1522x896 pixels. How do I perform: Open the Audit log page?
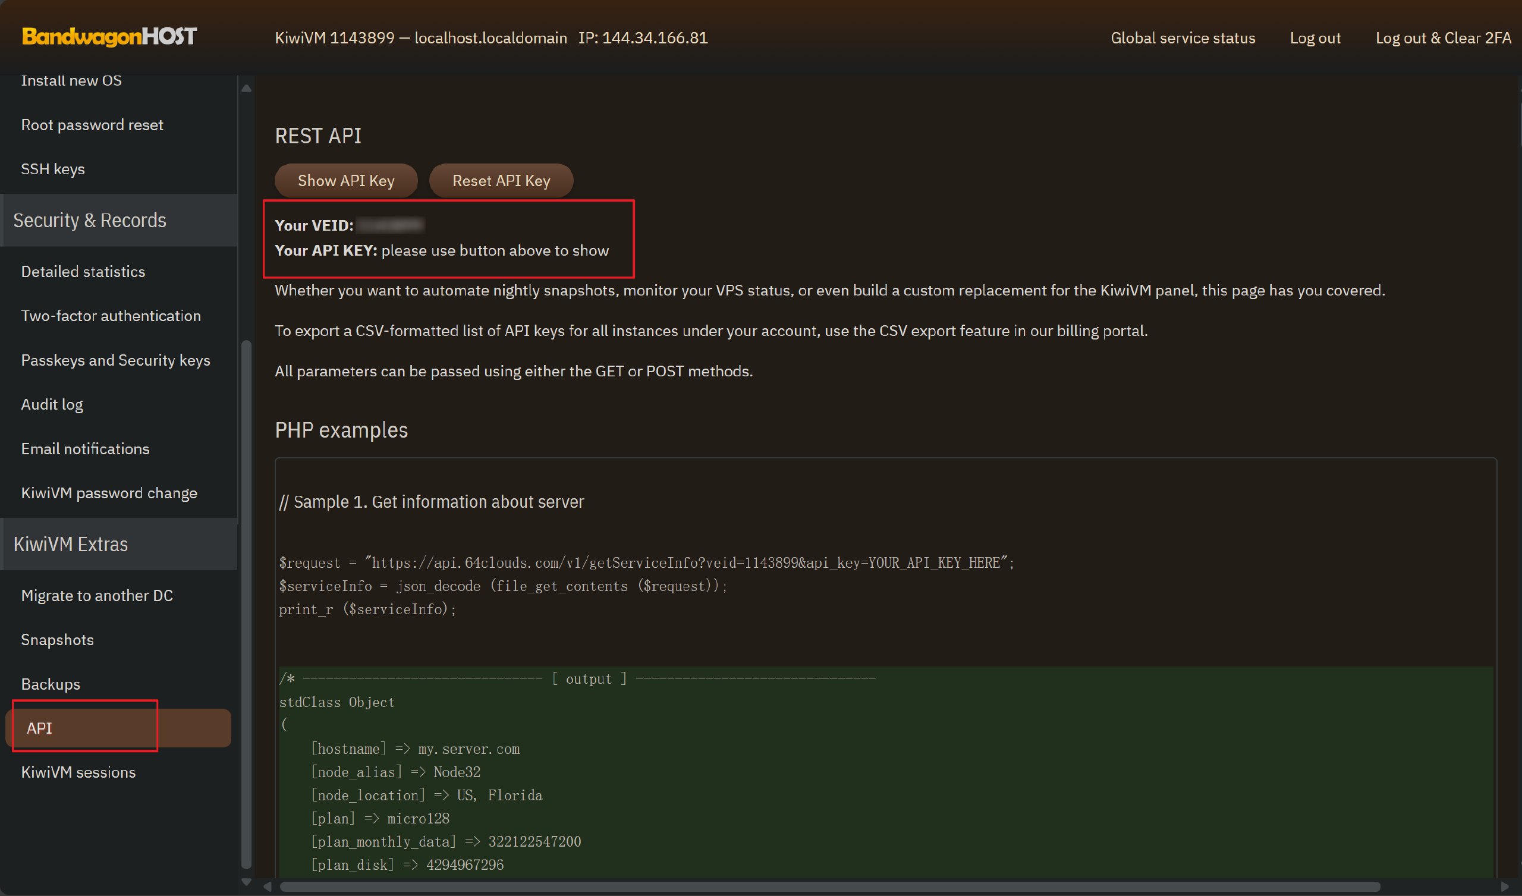pos(52,405)
